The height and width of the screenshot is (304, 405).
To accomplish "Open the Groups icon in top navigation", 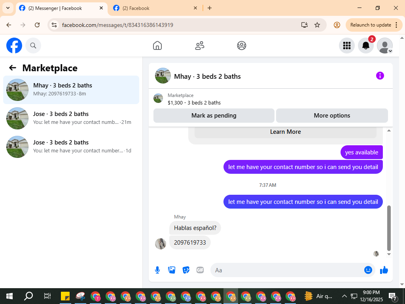I will click(242, 46).
